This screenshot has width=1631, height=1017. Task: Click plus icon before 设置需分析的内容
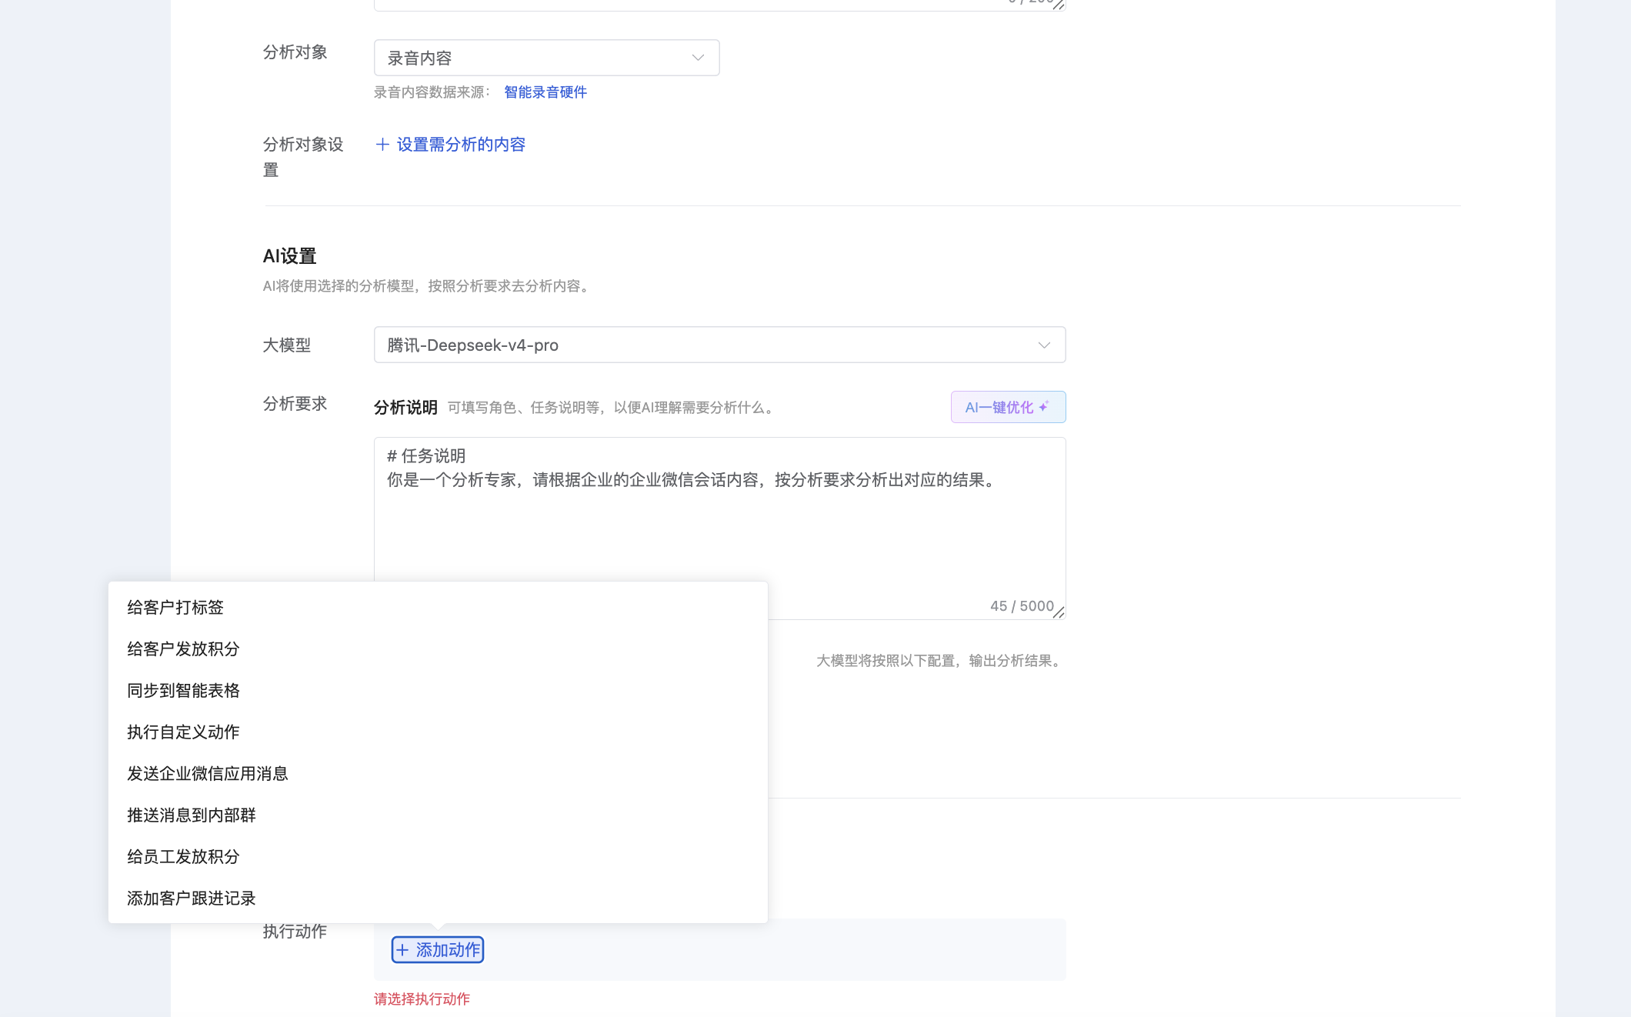tap(382, 145)
